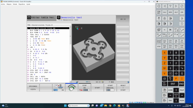Click the TOUCH PROBE key
This screenshot has height=108, width=193.
click(x=159, y=41)
